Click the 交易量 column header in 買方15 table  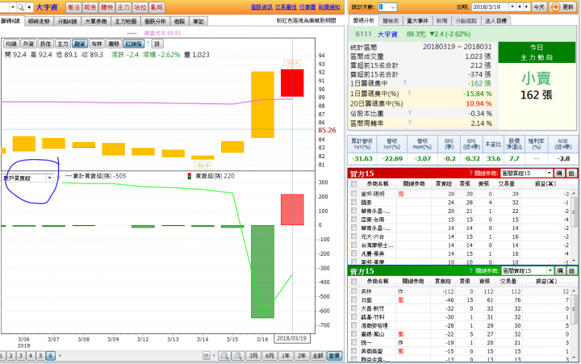tap(506, 184)
